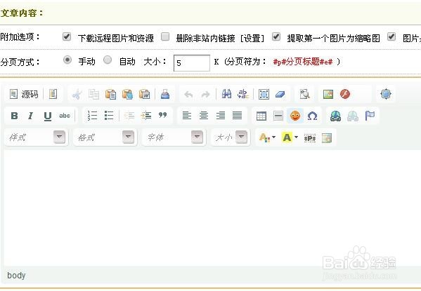The height and width of the screenshot is (291, 421).
Task: Insert page break #P# icon
Action: point(310,138)
